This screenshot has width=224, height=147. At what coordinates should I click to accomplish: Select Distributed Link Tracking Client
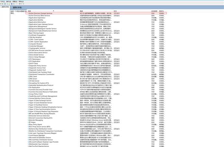(x=40, y=72)
